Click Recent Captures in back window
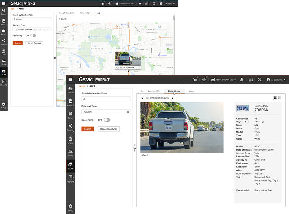 [x=35, y=43]
